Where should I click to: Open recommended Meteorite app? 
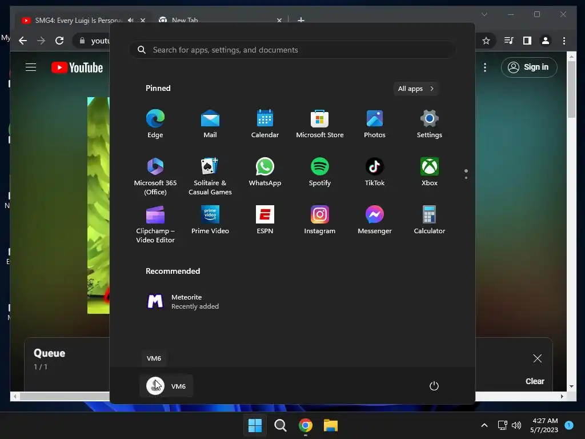[x=182, y=302]
